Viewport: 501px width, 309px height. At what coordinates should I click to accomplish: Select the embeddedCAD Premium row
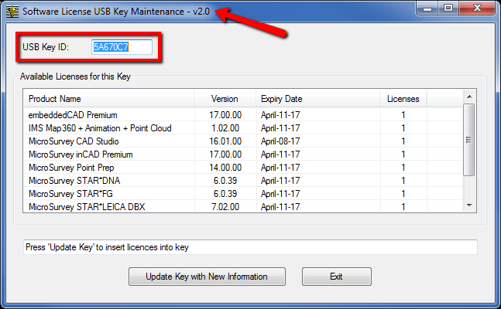243,115
